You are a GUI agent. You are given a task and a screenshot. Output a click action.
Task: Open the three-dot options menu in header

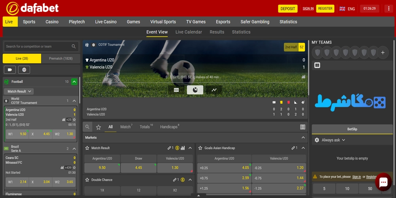(388, 9)
